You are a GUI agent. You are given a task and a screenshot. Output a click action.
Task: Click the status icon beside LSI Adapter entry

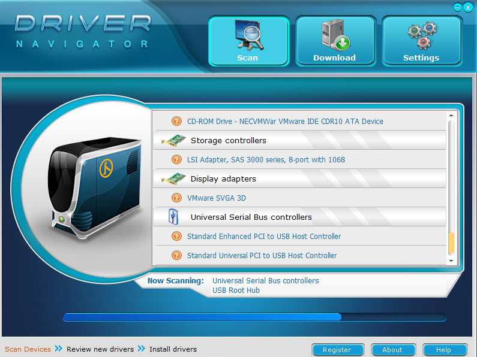[x=176, y=159]
